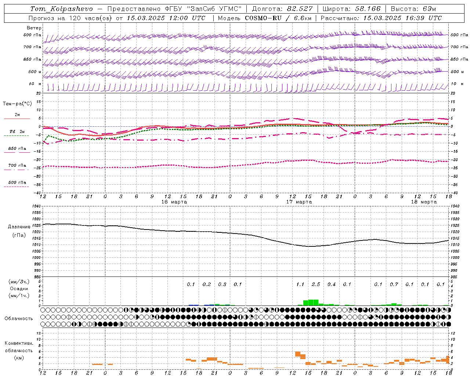
Task: Click the (мм/3ч.) precipitation unit label
Action: (x=19, y=282)
